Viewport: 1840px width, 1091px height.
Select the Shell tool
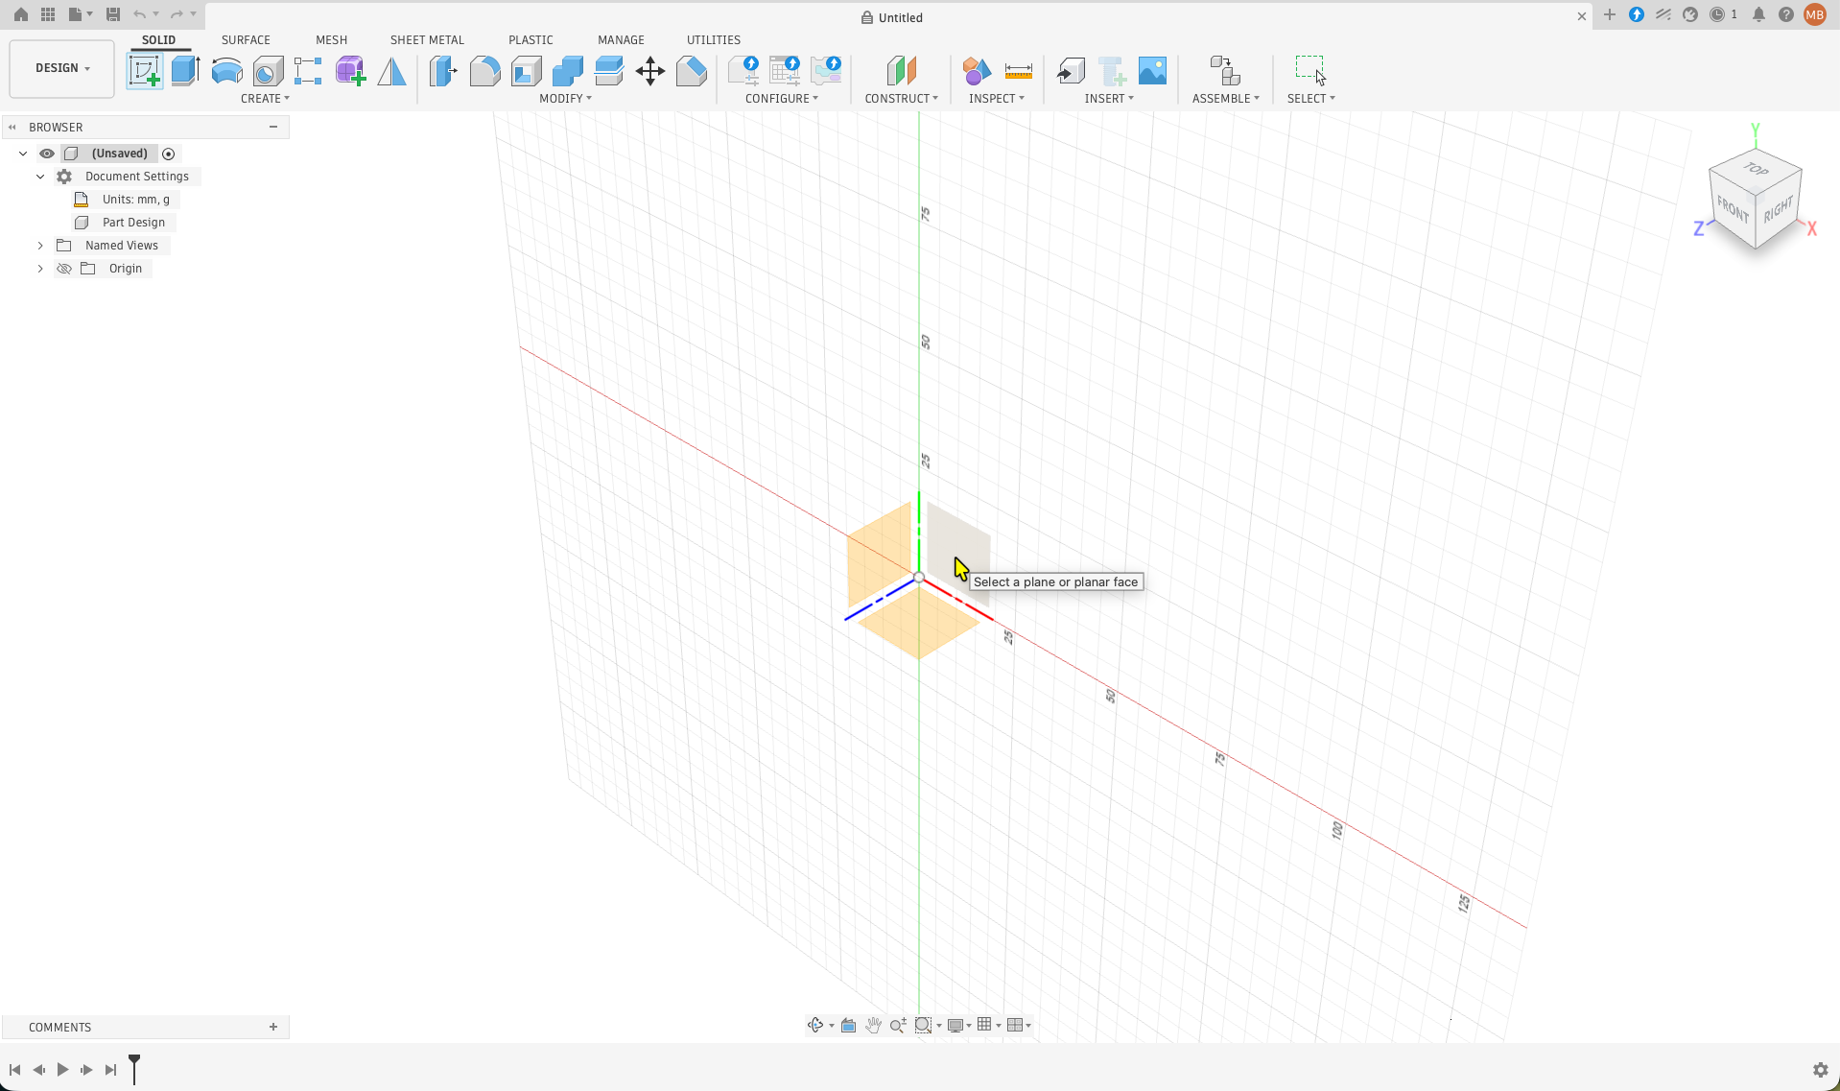(526, 71)
